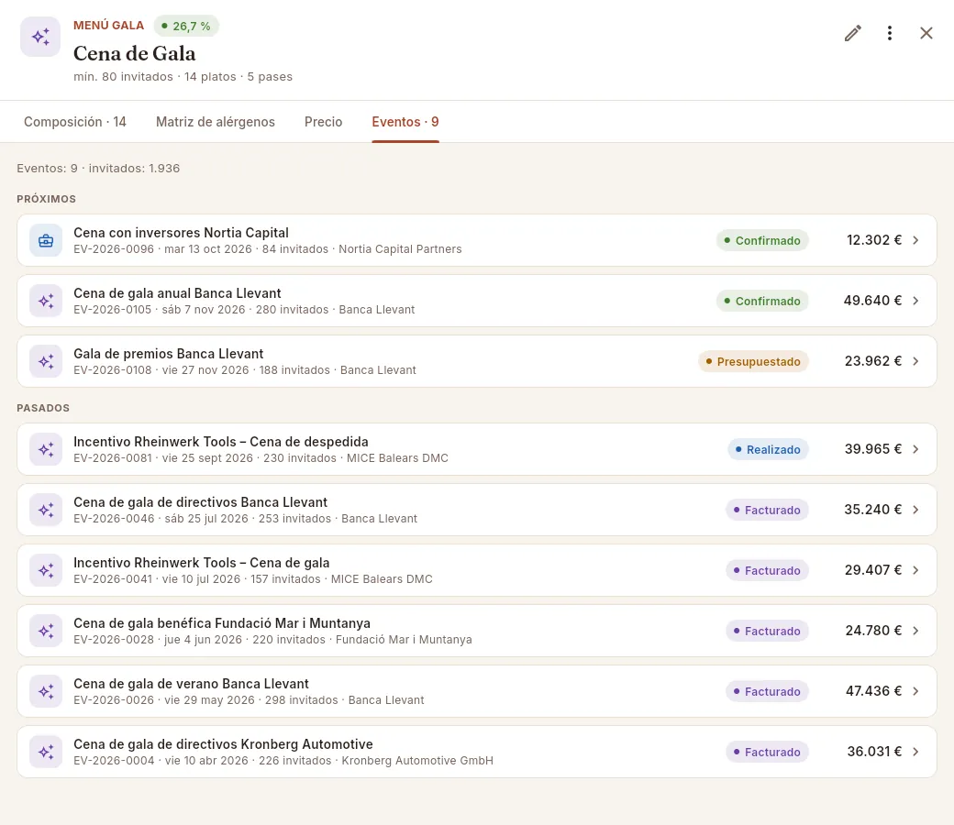Select the Eventos tab
This screenshot has width=954, height=825.
(405, 122)
